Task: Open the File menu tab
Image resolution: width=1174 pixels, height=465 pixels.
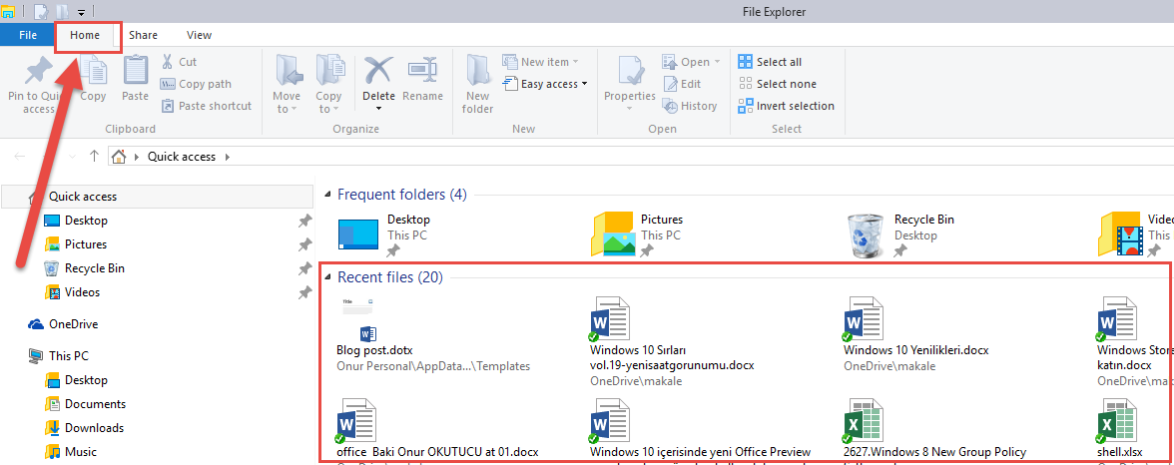Action: pyautogui.click(x=28, y=35)
